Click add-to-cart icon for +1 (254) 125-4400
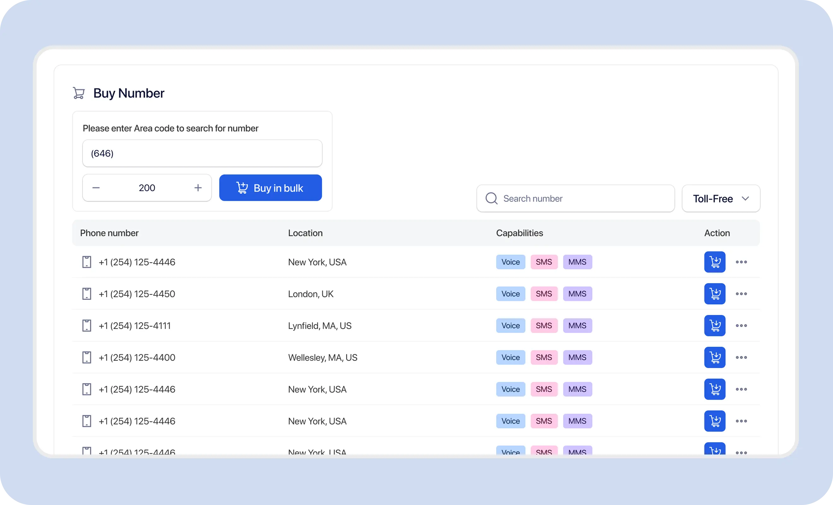Viewport: 833px width, 505px height. (714, 357)
